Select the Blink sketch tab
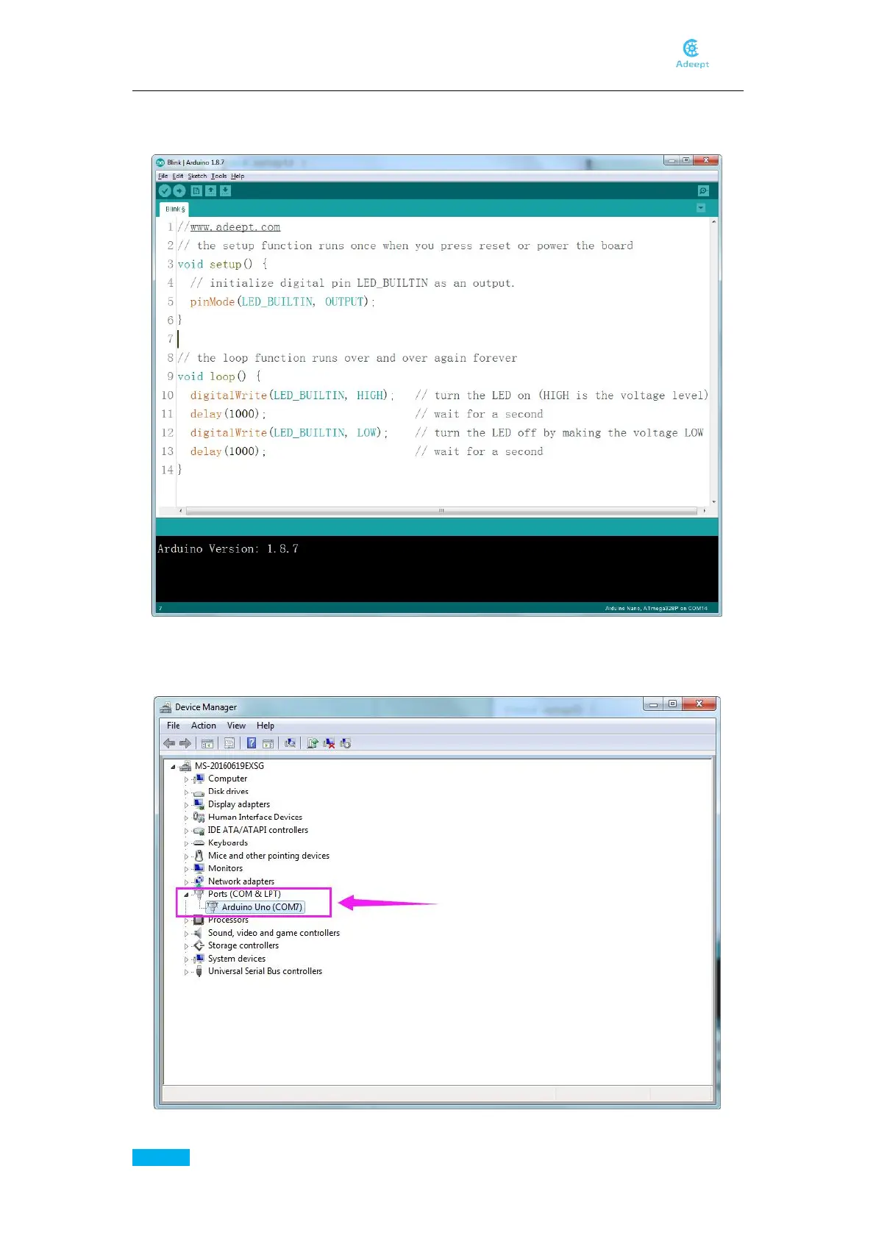Viewport: 876px width, 1238px height. [175, 210]
